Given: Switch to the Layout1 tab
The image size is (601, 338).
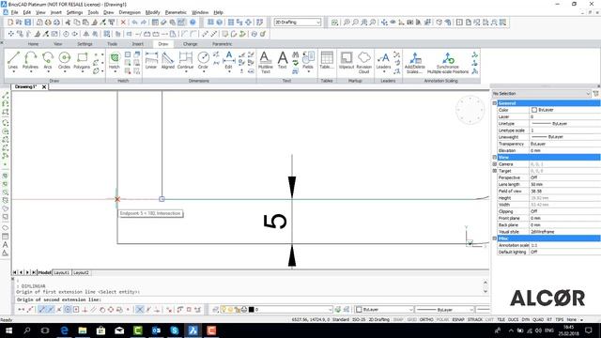Looking at the screenshot, I should (x=61, y=272).
